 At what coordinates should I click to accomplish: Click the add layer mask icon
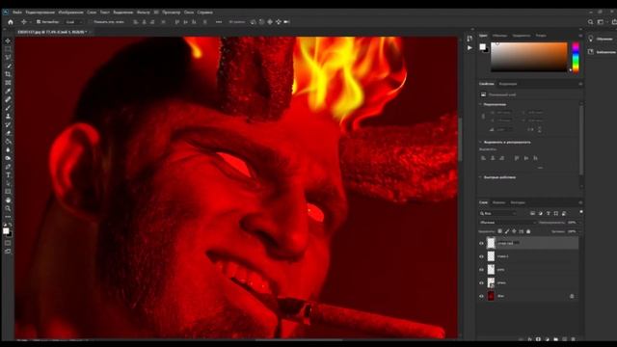click(x=538, y=339)
